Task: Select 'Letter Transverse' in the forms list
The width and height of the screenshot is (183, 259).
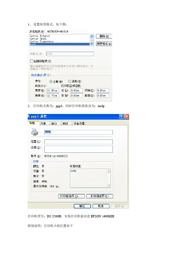Action: [x=42, y=41]
